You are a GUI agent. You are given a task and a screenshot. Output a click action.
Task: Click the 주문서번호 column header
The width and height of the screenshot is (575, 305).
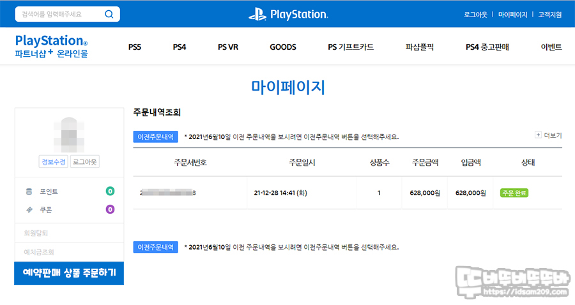coord(190,162)
